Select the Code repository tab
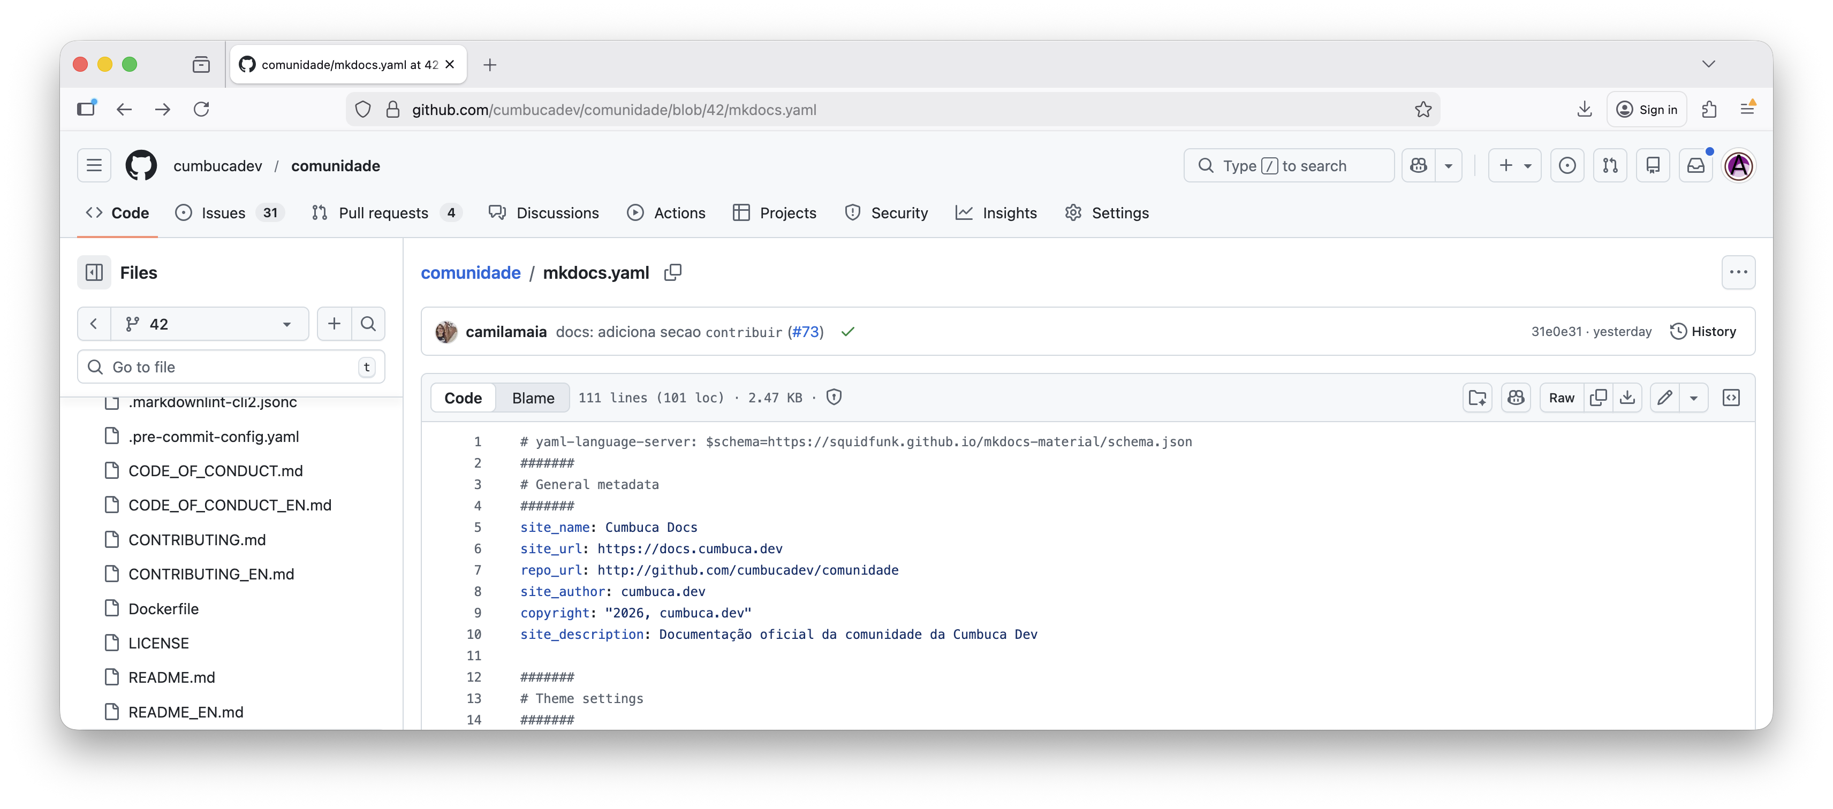This screenshot has width=1833, height=809. tap(117, 212)
